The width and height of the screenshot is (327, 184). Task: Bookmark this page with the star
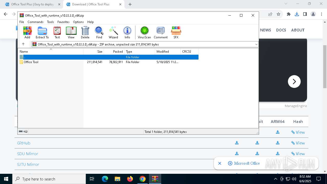(278, 14)
